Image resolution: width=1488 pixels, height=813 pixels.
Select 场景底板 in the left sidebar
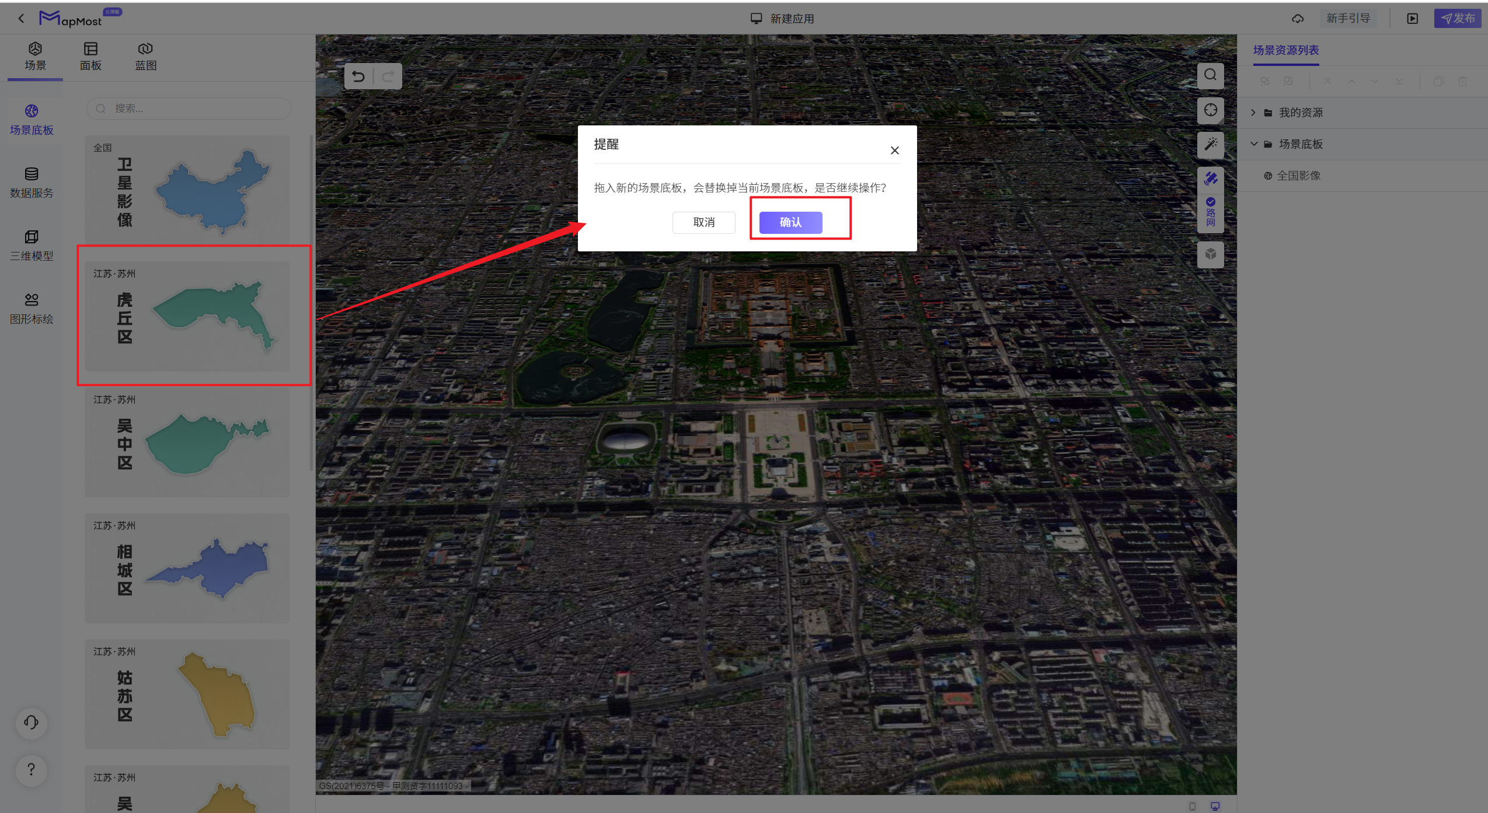click(x=32, y=120)
